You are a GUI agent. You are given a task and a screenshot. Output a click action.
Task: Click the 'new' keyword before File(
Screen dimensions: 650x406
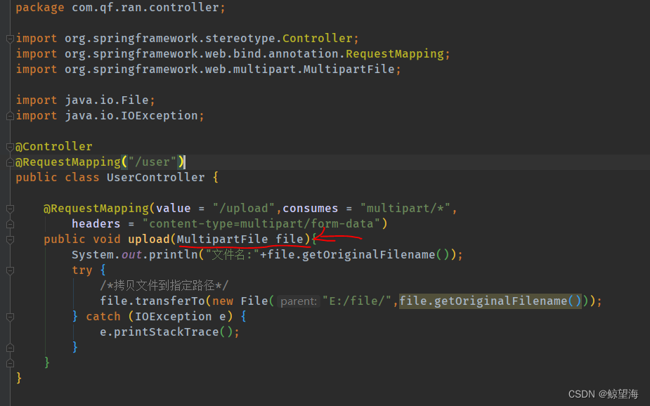pos(223,301)
